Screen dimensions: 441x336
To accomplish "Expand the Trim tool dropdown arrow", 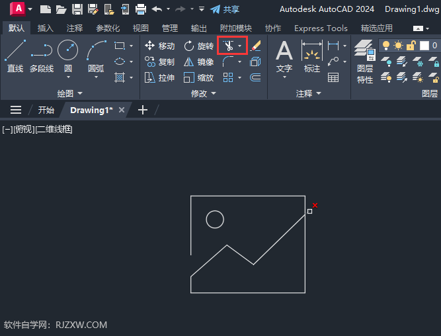I will pyautogui.click(x=240, y=46).
